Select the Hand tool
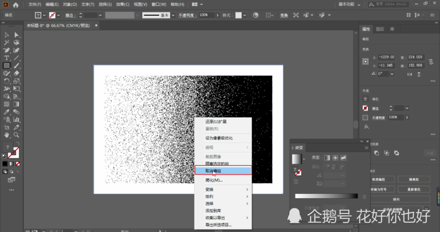 click(x=7, y=135)
